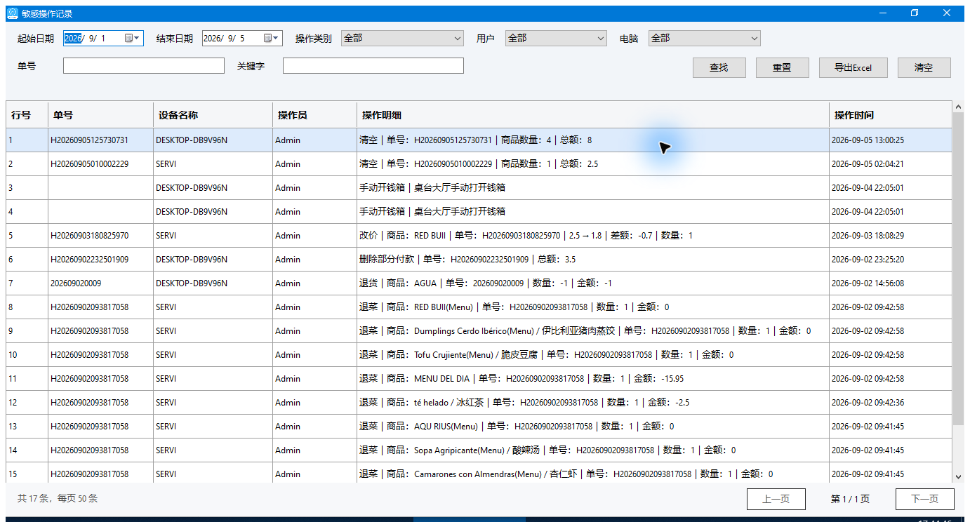Open the start date calendar picker
Image resolution: width=970 pixels, height=522 pixels.
tap(133, 39)
